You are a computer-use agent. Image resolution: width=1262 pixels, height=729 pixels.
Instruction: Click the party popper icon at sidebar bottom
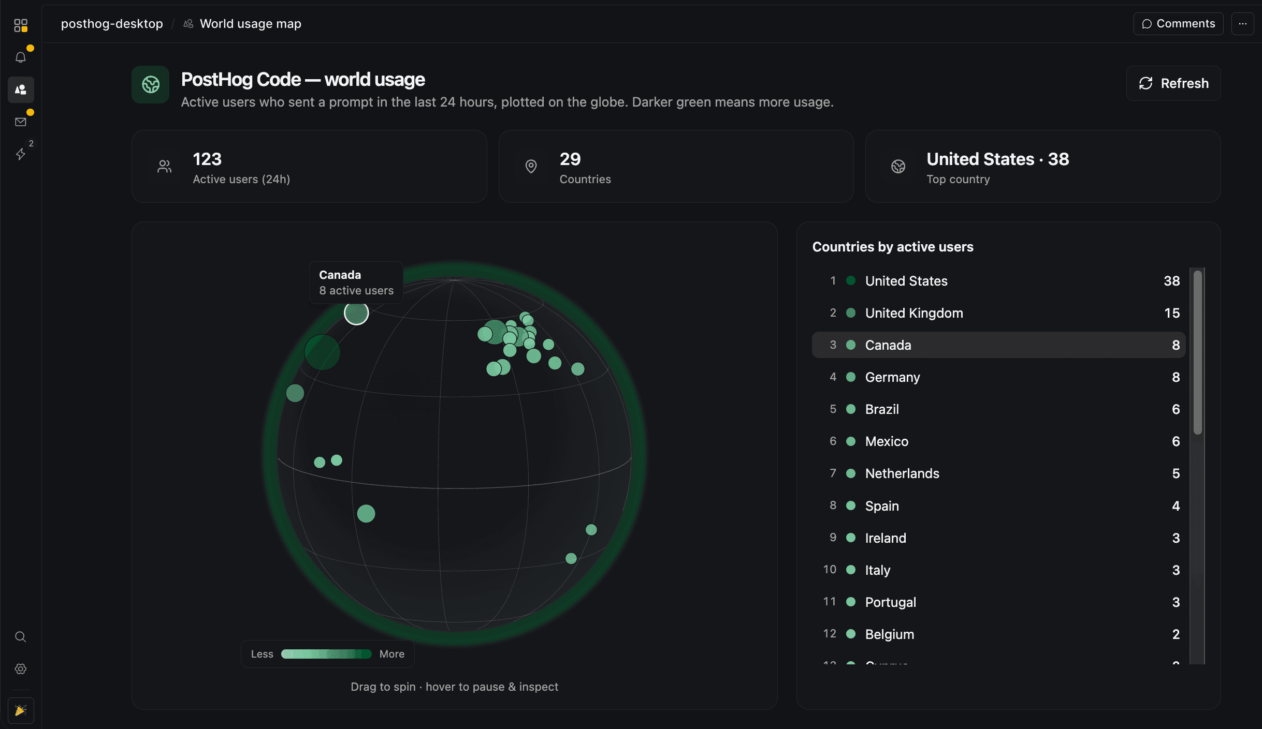[21, 710]
